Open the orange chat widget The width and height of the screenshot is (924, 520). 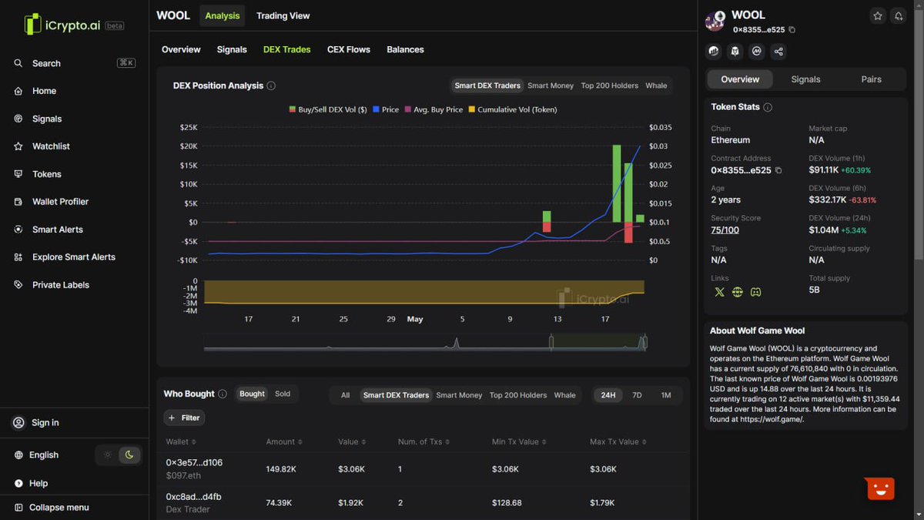click(x=881, y=488)
